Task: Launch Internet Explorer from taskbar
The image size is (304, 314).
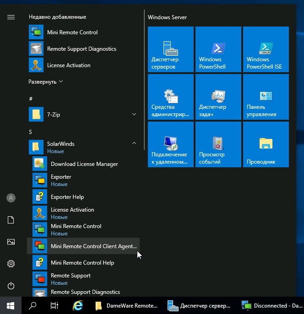Action: 78,305
